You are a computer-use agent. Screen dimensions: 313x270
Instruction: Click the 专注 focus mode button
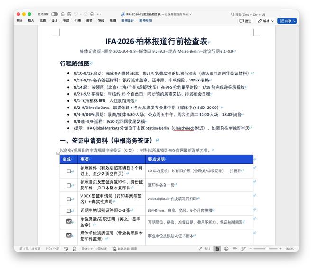[x=204, y=249]
